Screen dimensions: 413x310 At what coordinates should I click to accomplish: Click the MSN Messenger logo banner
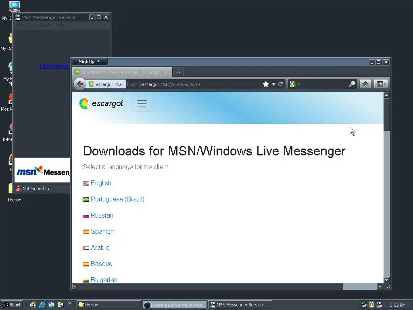tap(42, 170)
